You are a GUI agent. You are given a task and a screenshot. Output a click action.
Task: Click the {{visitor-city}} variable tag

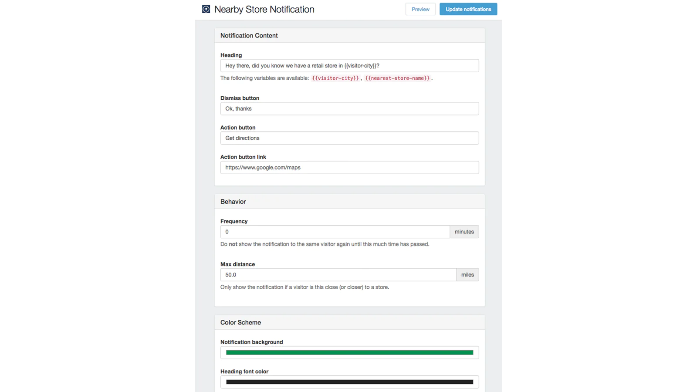[x=335, y=78]
